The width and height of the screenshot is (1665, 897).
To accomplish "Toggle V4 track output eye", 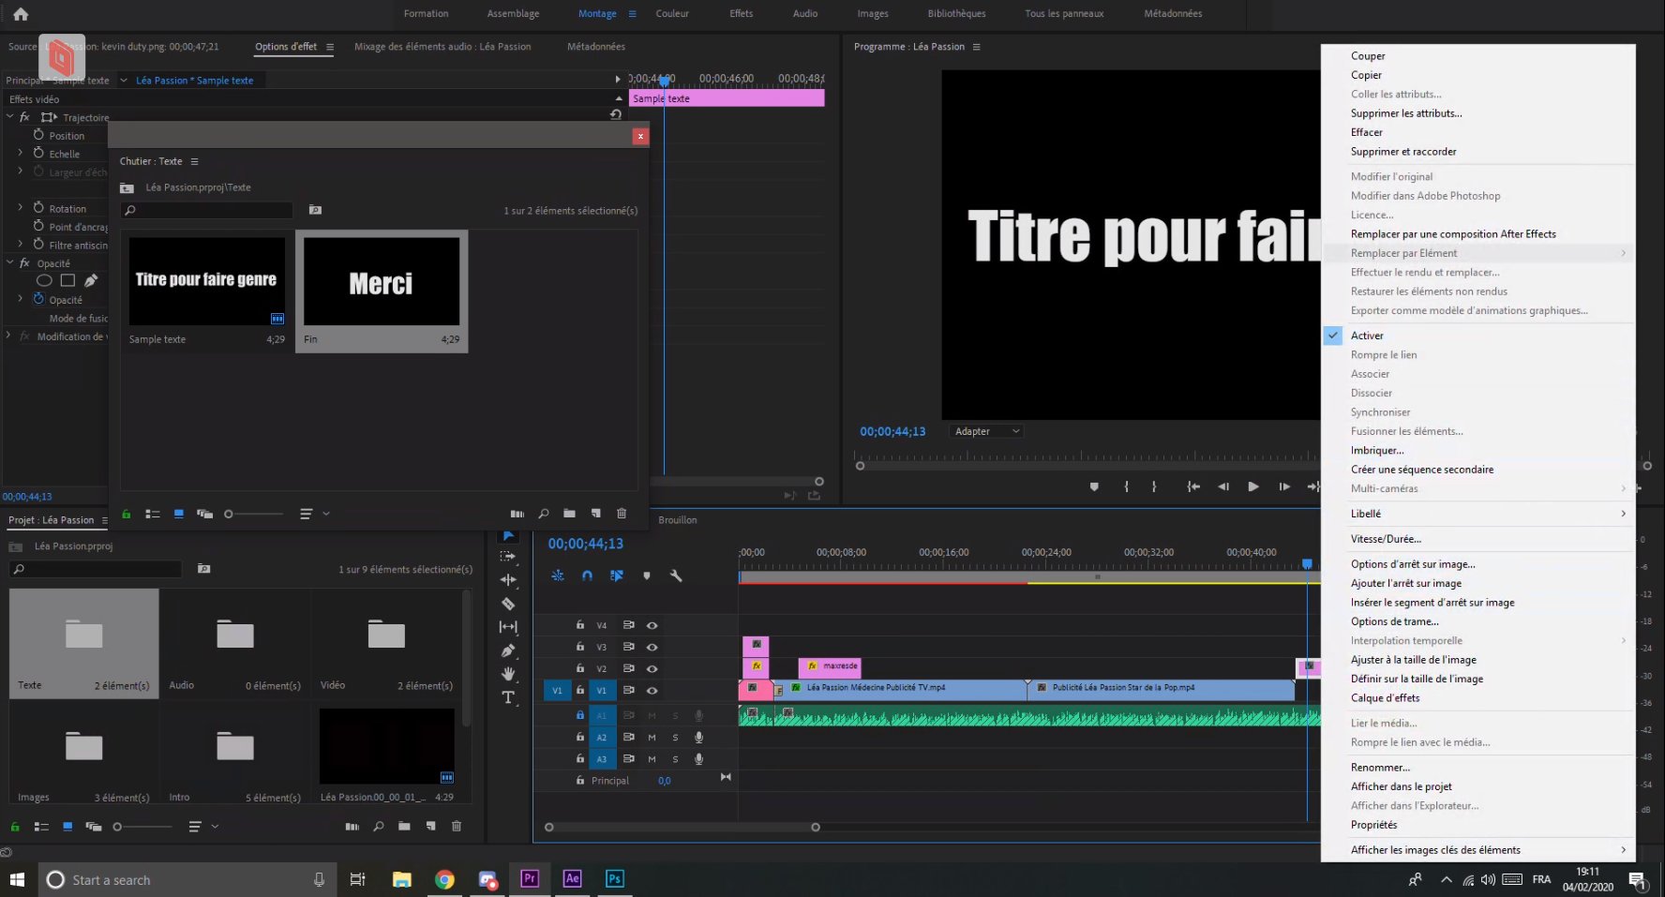I will tap(652, 625).
